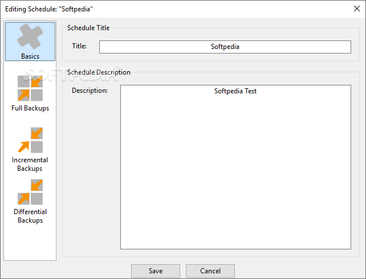The height and width of the screenshot is (279, 366).
Task: Cancel editing the schedule
Action: [x=210, y=271]
